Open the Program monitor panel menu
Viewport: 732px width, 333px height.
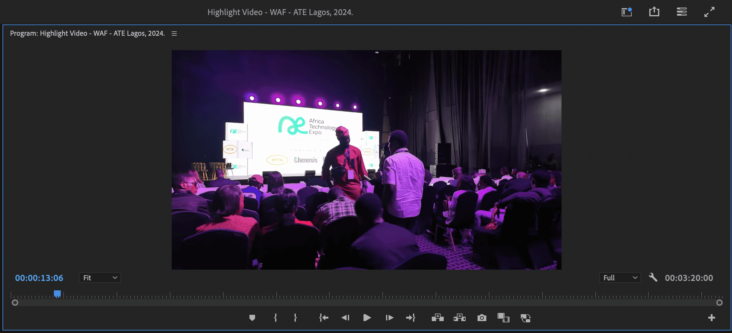point(174,34)
